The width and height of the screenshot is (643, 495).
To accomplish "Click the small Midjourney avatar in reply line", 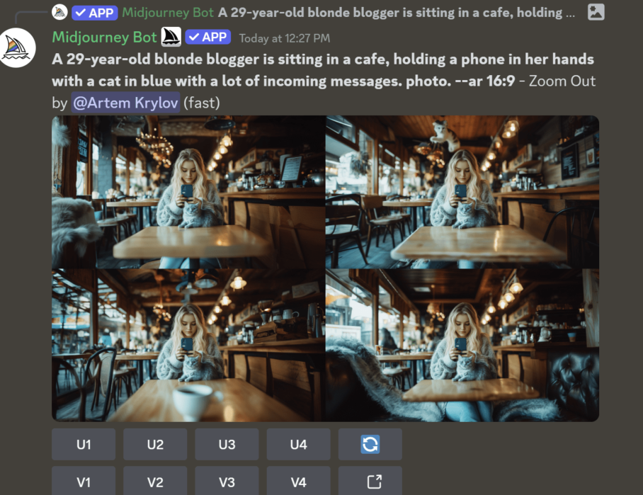I will click(59, 12).
